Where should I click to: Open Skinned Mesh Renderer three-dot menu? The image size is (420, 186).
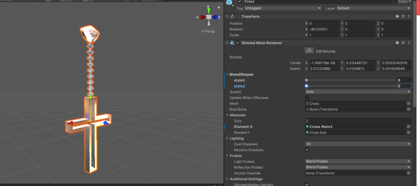(x=409, y=43)
